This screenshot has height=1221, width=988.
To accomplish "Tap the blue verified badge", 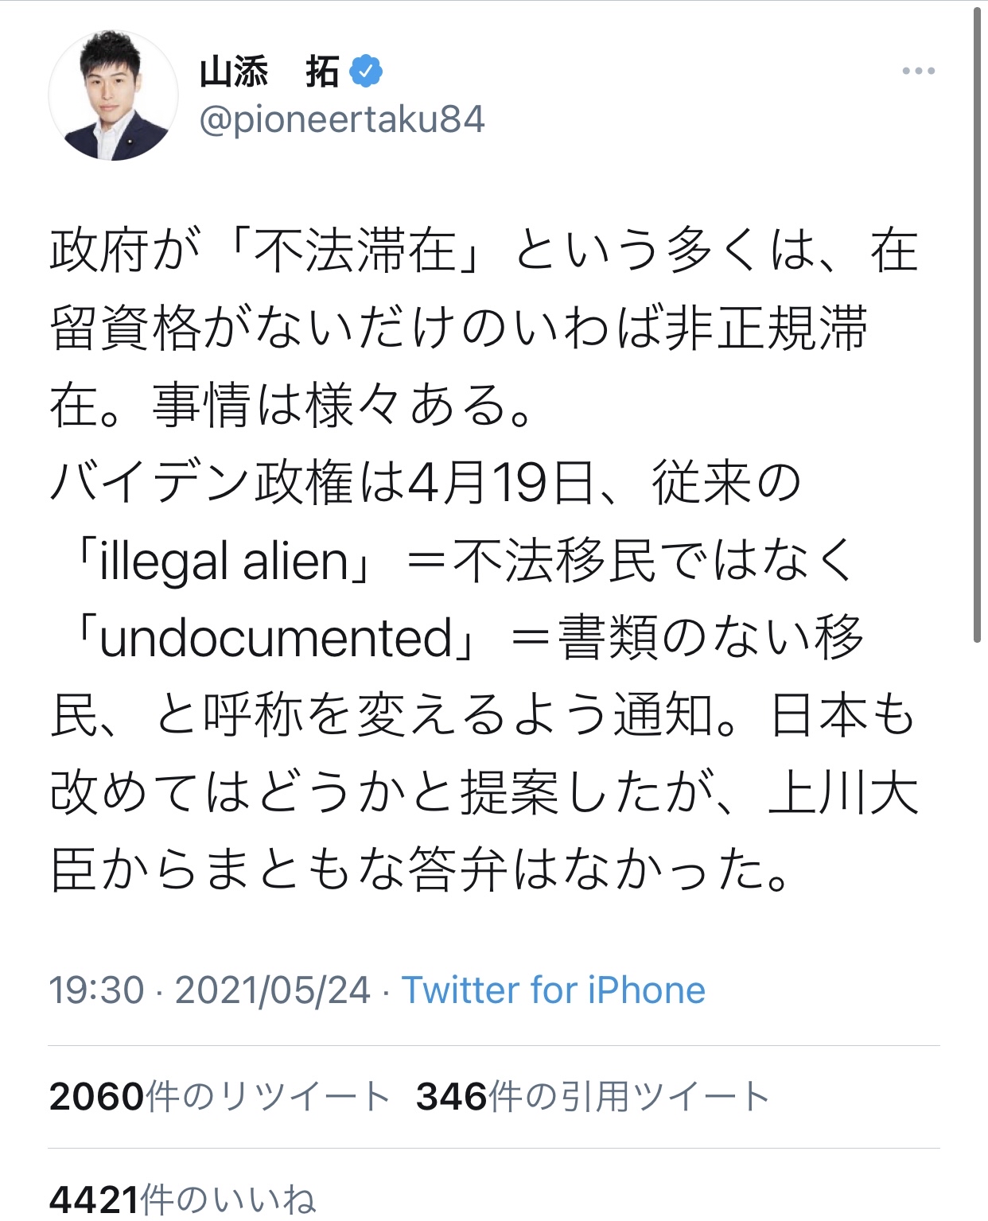I will (367, 72).
